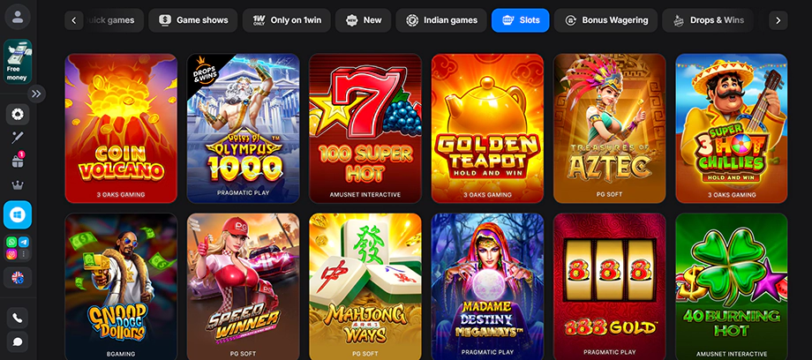
Task: Open the Telegram social icon
Action: coord(23,242)
